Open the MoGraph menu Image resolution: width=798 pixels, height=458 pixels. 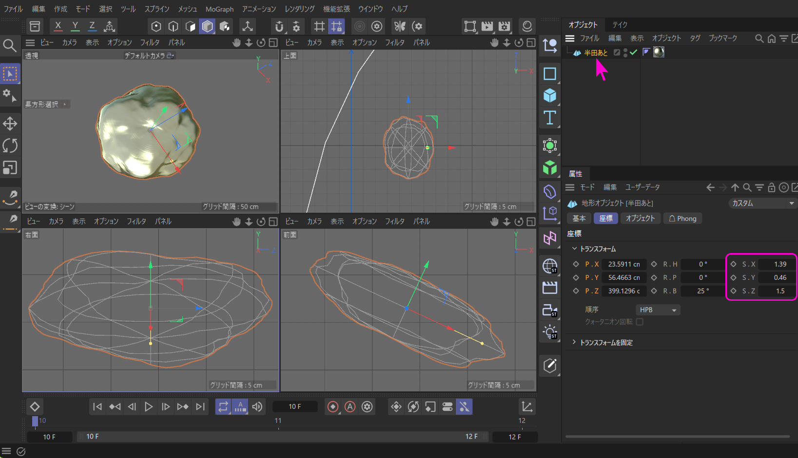pyautogui.click(x=219, y=9)
